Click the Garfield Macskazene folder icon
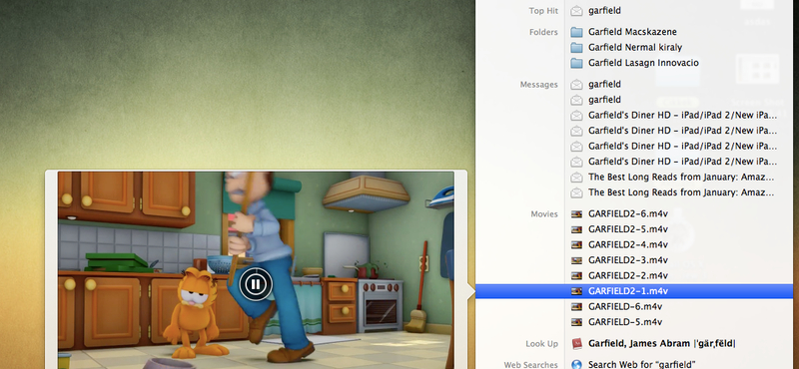799x369 pixels. pyautogui.click(x=576, y=32)
